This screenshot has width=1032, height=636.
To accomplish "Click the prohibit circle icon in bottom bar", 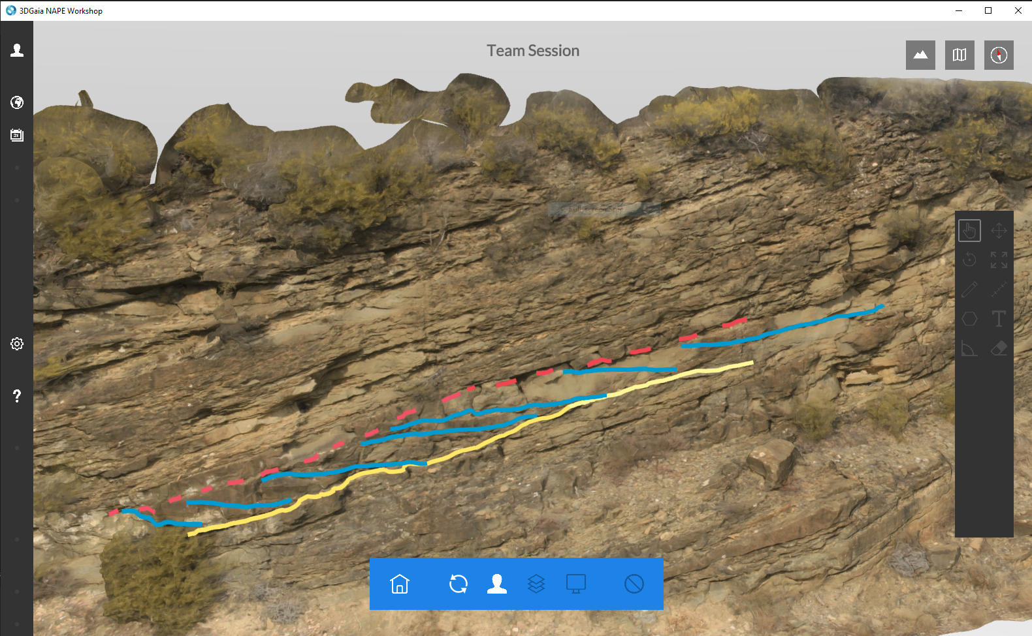I will click(634, 584).
